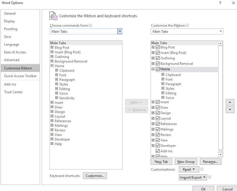
Task: Uncheck the Mailings tab checkbox
Action: [158, 129]
